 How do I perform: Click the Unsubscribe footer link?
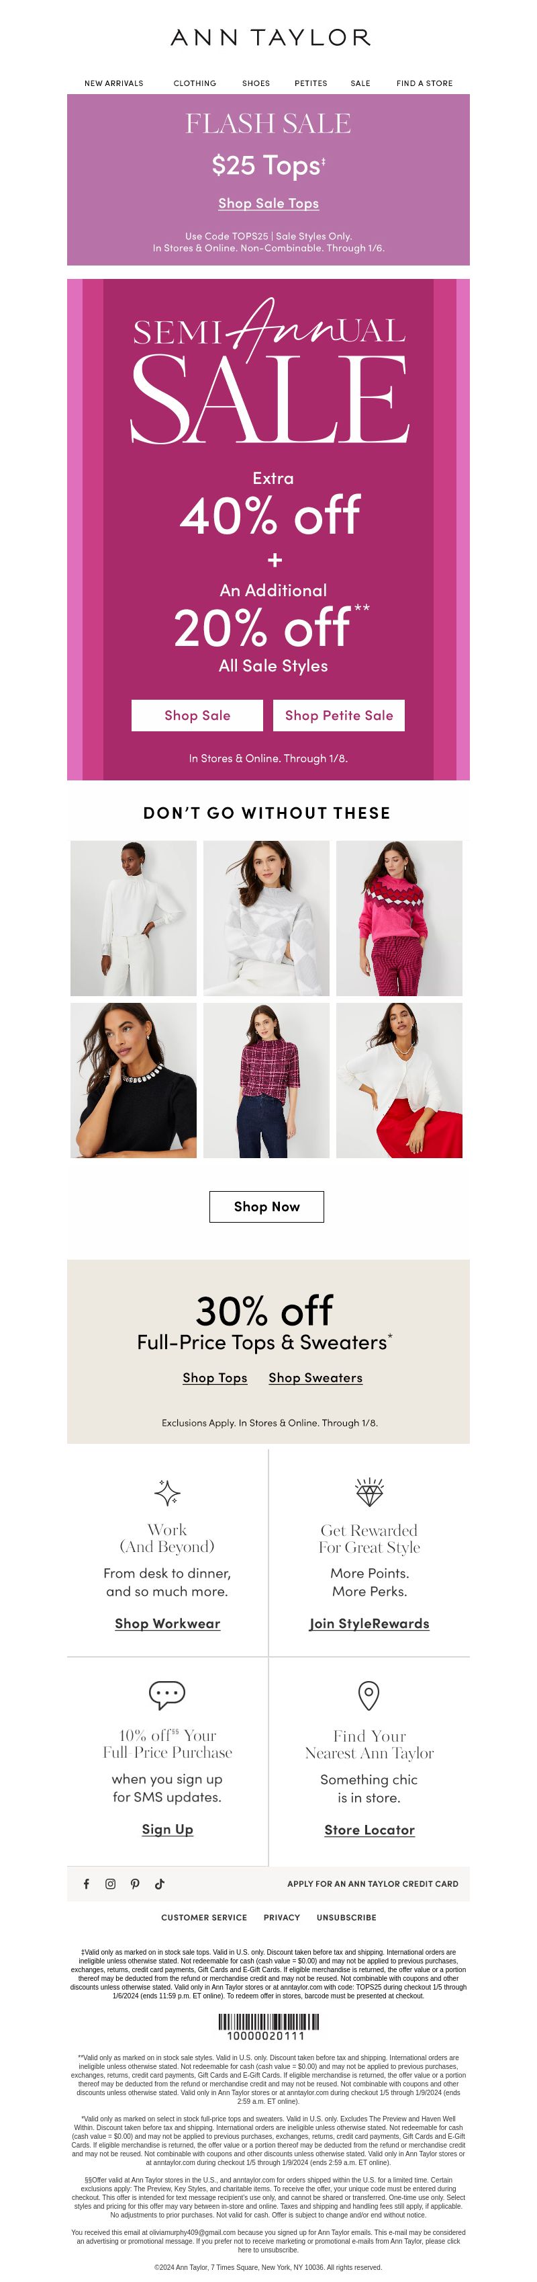[x=346, y=1917]
